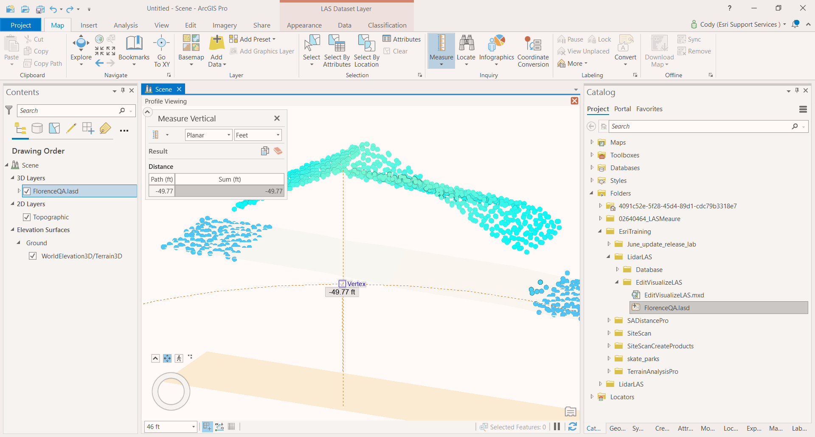The image size is (815, 437).
Task: Open the Locate binoculars tool
Action: coord(466,44)
